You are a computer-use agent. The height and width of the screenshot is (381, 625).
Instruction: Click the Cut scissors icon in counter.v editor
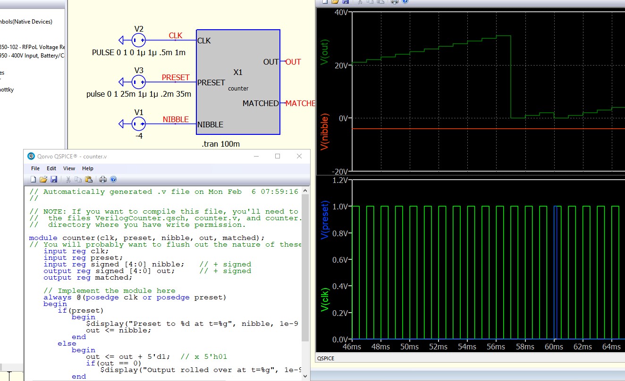tap(68, 179)
